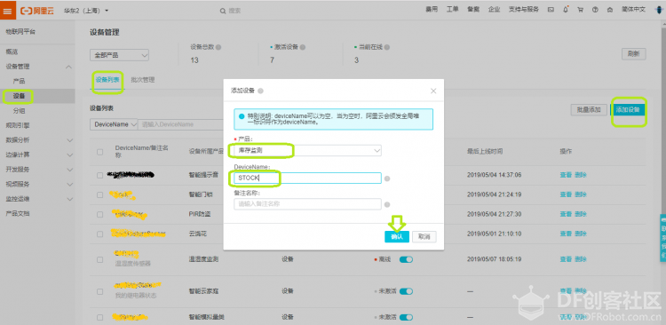The width and height of the screenshot is (666, 325).
Task: Open the user avatar icon
Action: point(658,10)
